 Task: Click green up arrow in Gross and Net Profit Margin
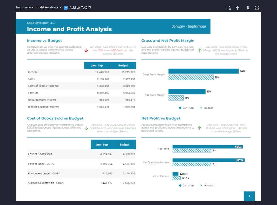coord(199,50)
